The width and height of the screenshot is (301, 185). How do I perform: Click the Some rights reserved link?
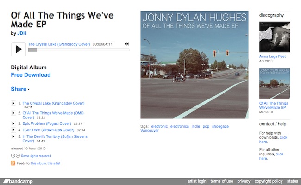(x=36, y=156)
